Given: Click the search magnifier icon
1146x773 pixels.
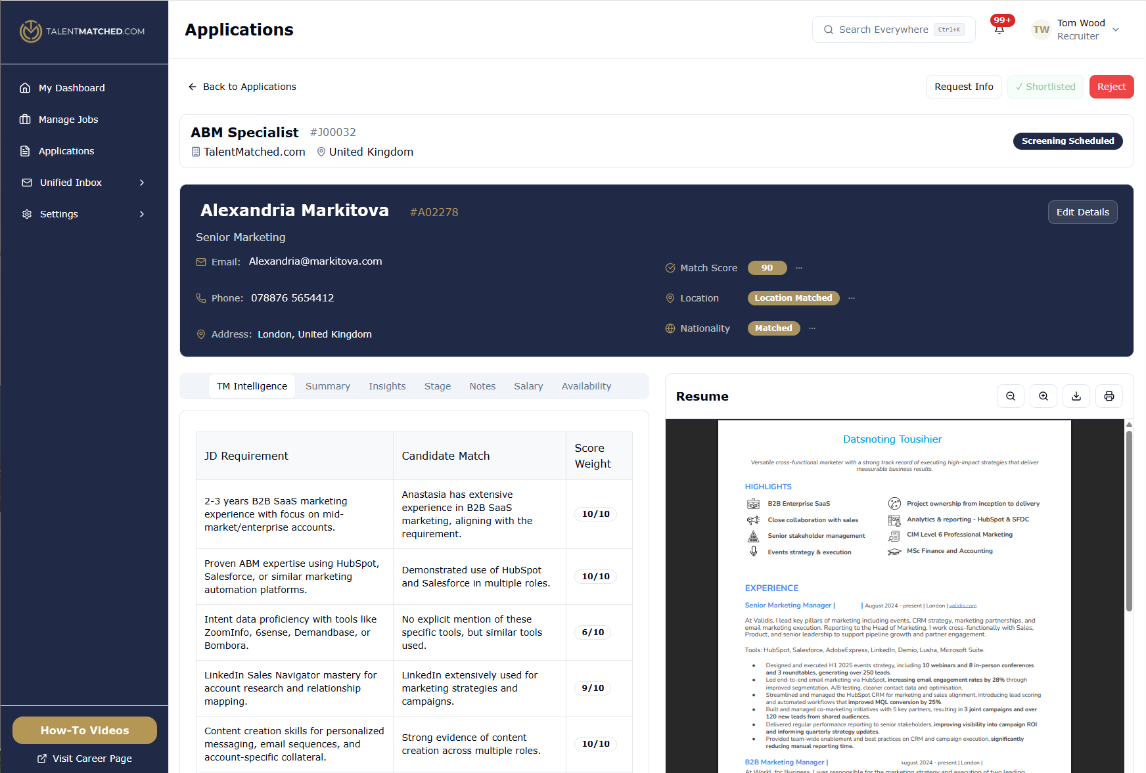Looking at the screenshot, I should click(828, 30).
